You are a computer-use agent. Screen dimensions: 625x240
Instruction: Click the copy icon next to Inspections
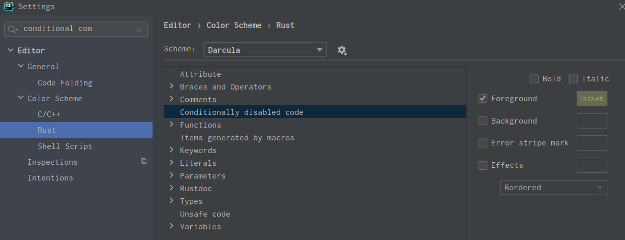[x=144, y=161]
